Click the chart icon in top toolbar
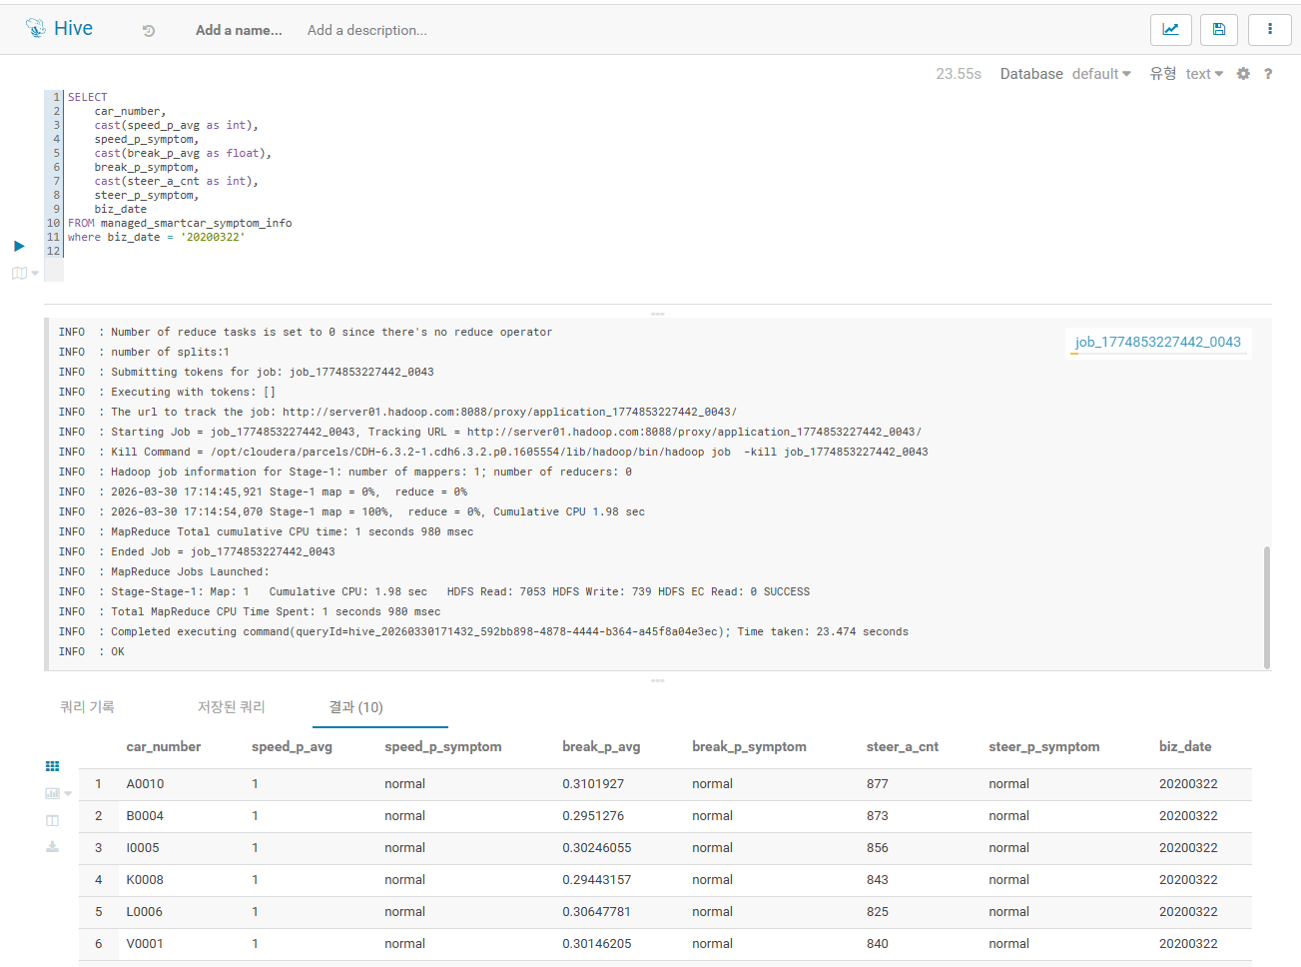Viewport: 1301px width, 967px height. pyautogui.click(x=1170, y=30)
